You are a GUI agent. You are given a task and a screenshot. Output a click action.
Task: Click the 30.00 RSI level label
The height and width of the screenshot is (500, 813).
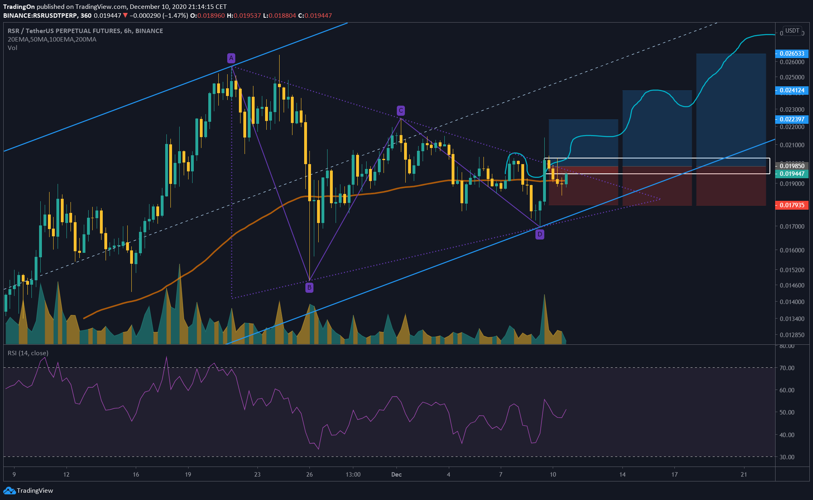[787, 457]
